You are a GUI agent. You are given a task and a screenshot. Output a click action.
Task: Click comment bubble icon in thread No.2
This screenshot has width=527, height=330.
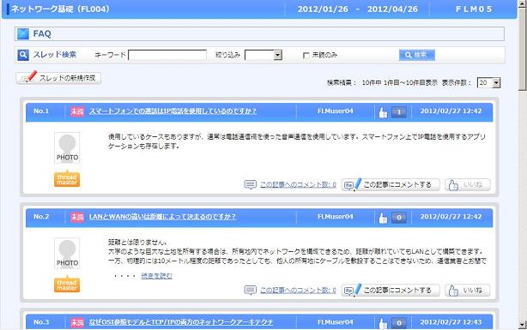[250, 290]
